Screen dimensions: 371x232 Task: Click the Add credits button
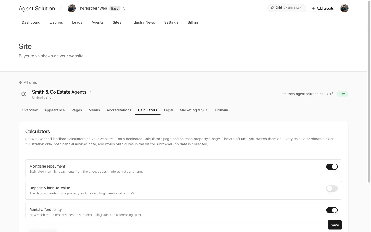click(323, 8)
